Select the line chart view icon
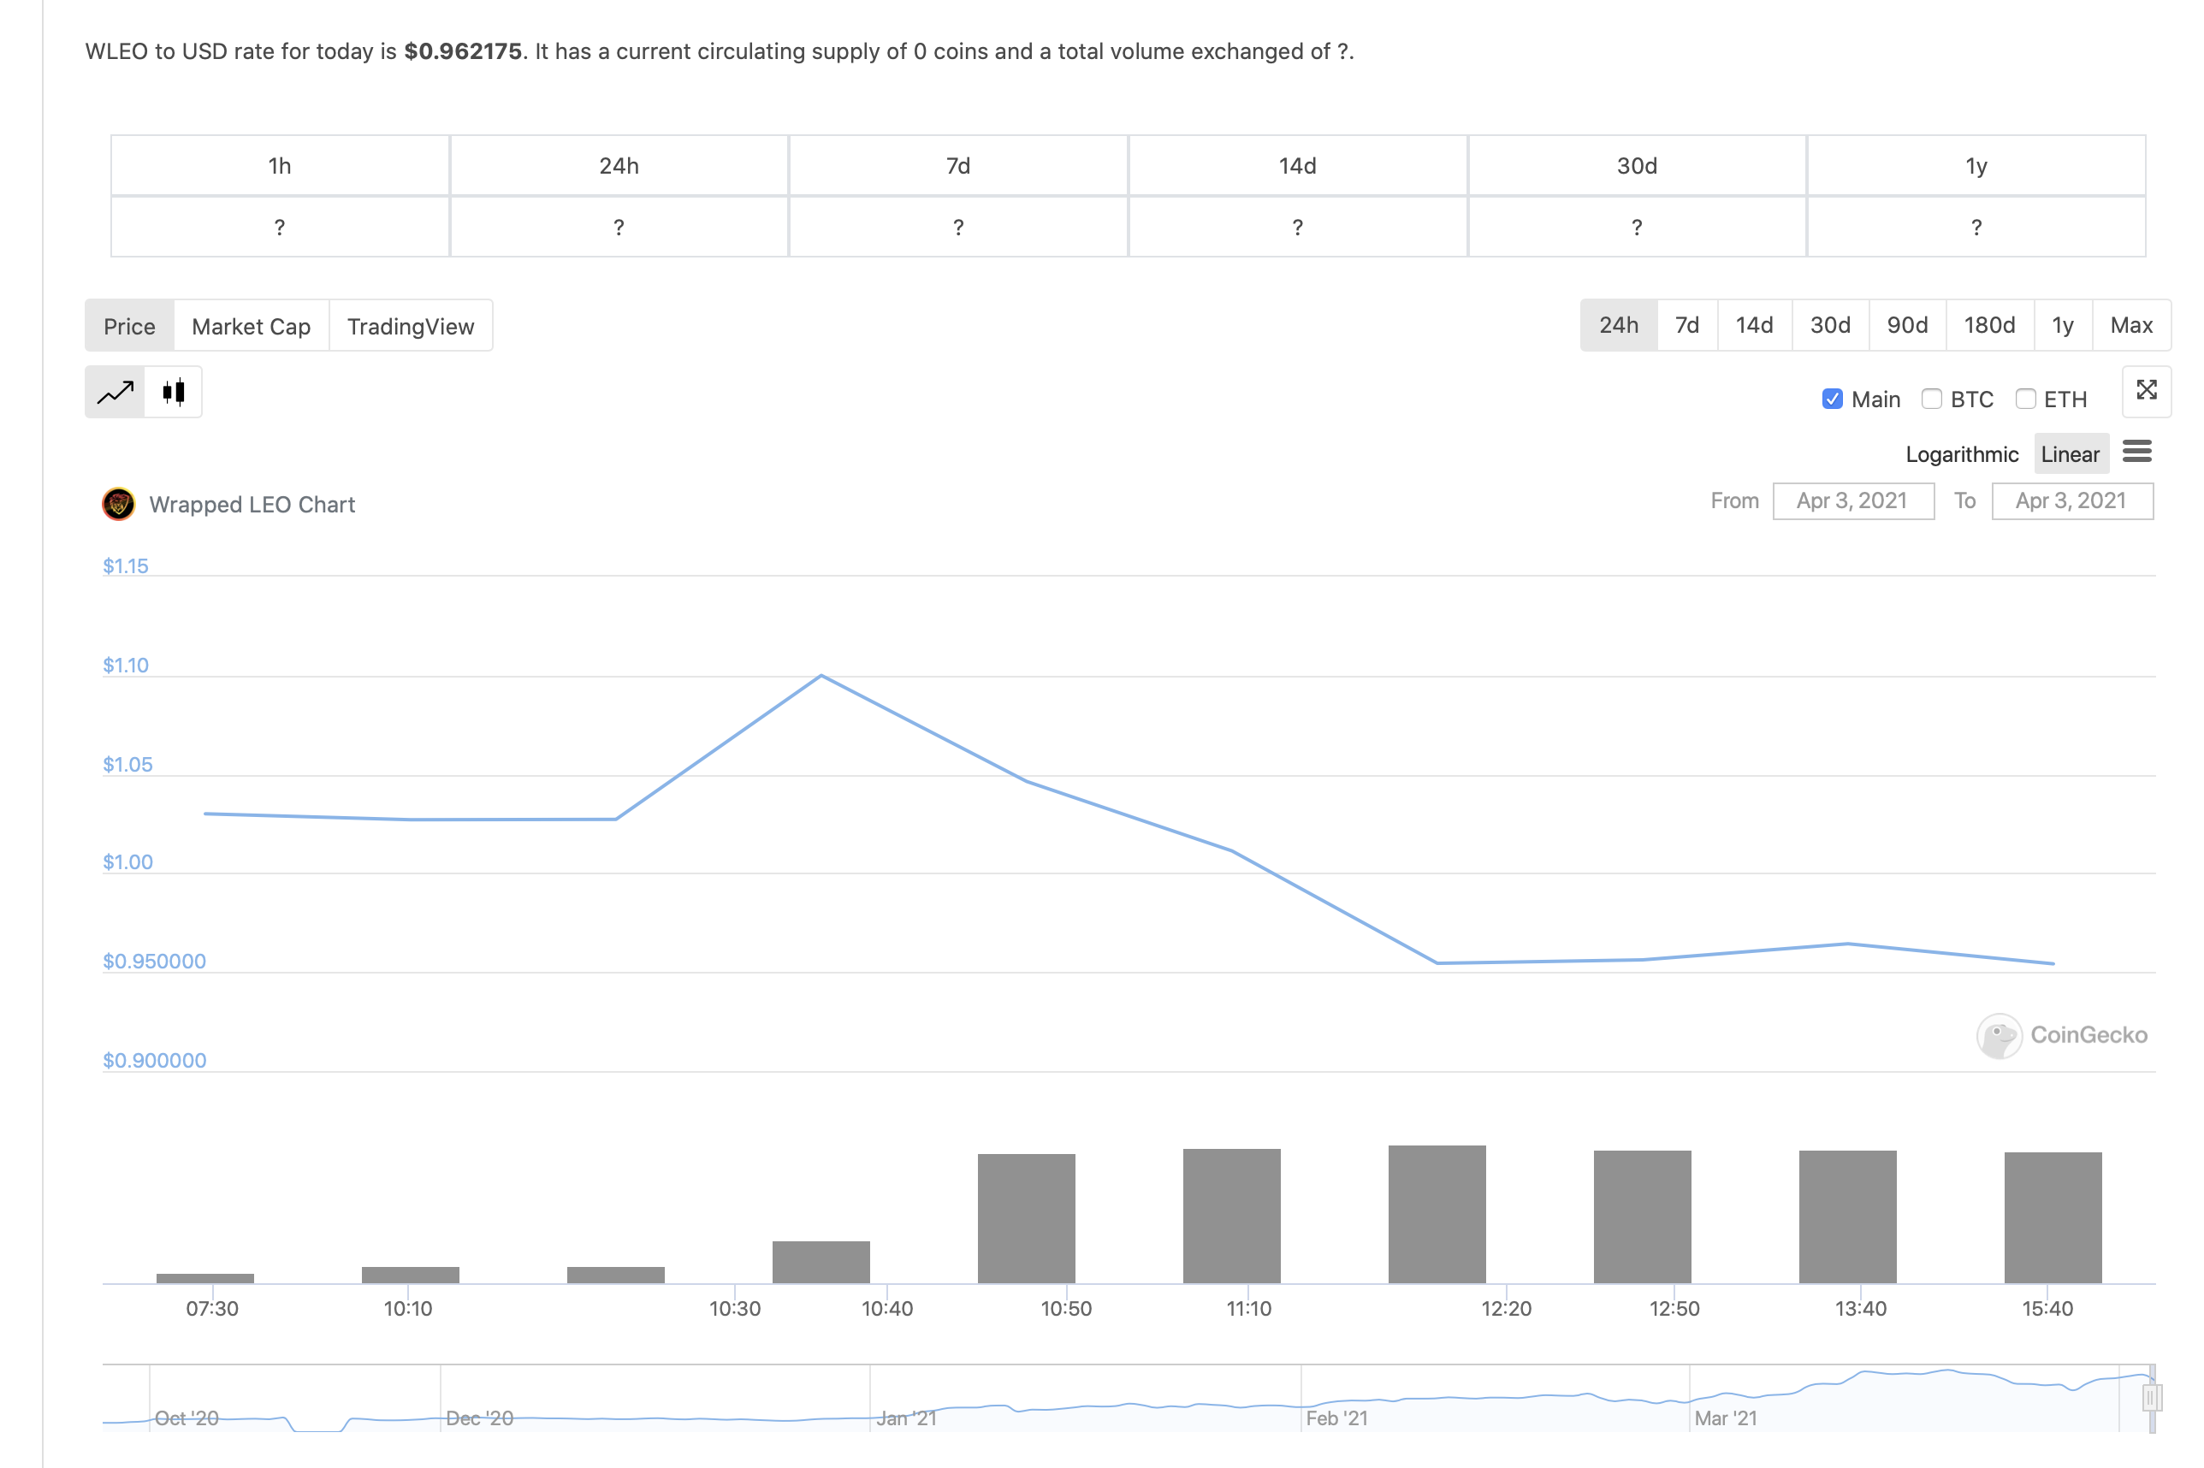Screen dimensions: 2204x1468 [x=116, y=391]
